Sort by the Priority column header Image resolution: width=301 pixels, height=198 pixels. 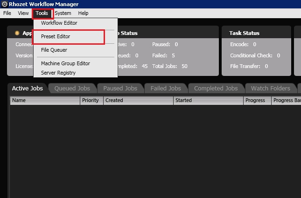[91, 101]
